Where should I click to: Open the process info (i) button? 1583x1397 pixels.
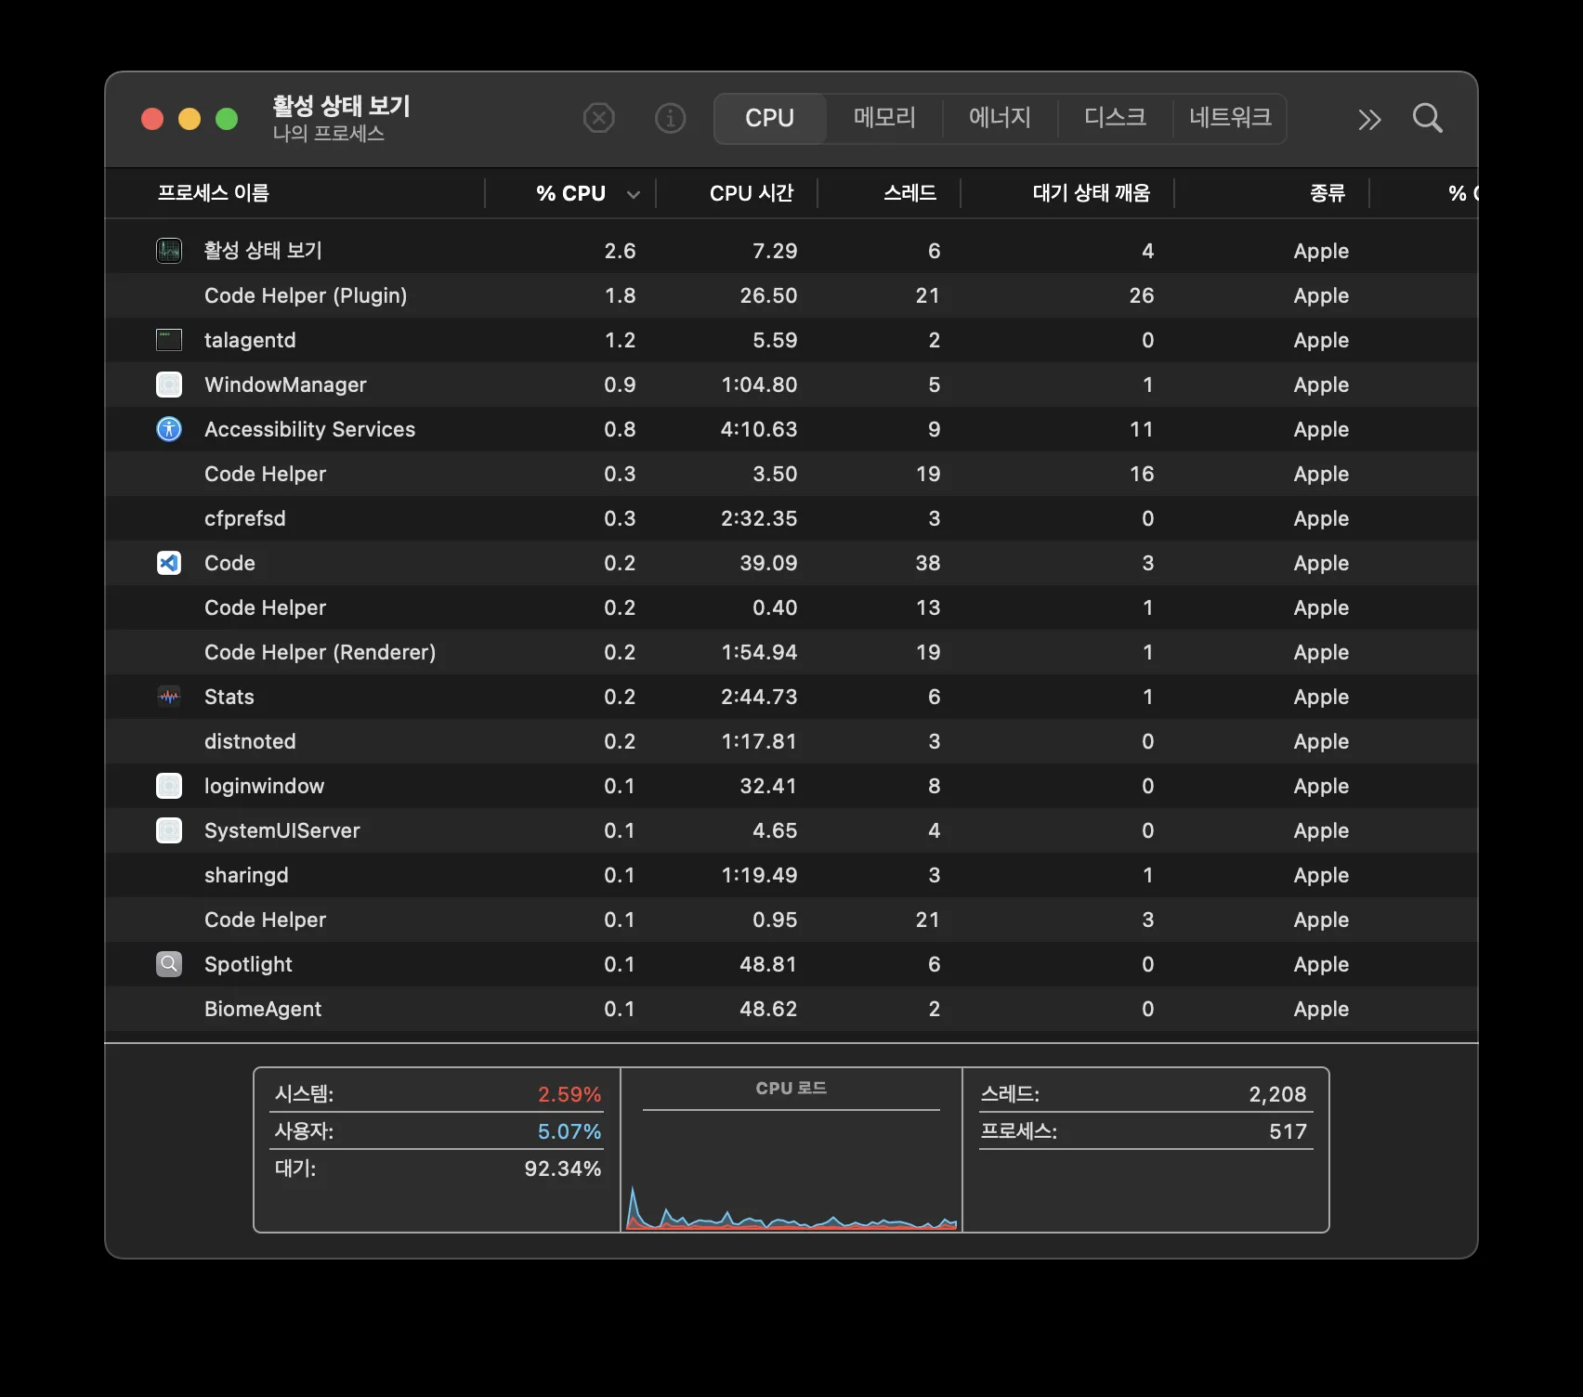click(x=671, y=118)
